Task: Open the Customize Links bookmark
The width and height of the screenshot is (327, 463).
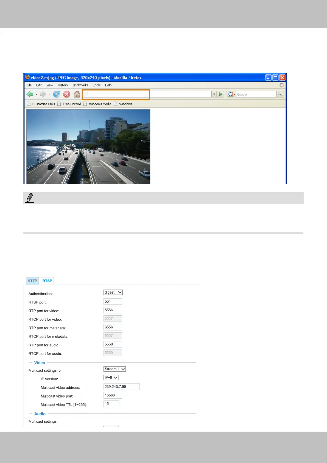Action: [41, 104]
